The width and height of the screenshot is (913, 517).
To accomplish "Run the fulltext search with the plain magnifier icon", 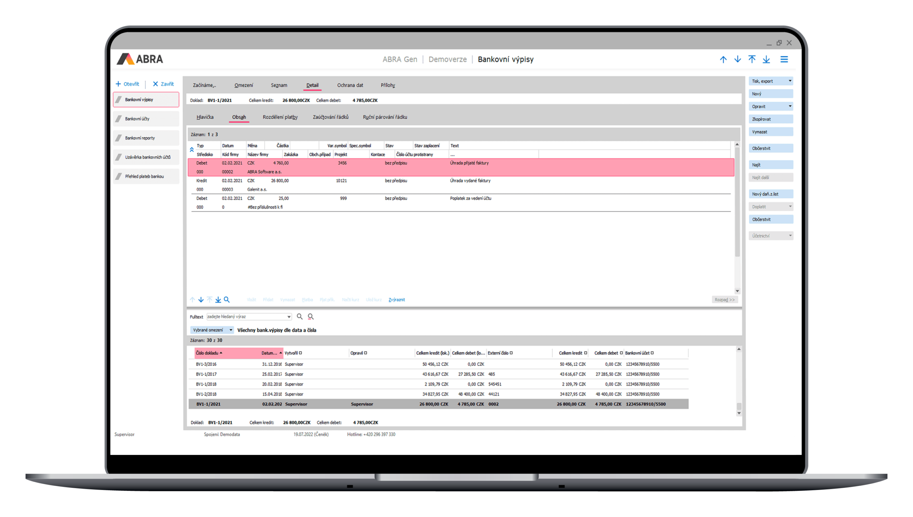I will 300,316.
